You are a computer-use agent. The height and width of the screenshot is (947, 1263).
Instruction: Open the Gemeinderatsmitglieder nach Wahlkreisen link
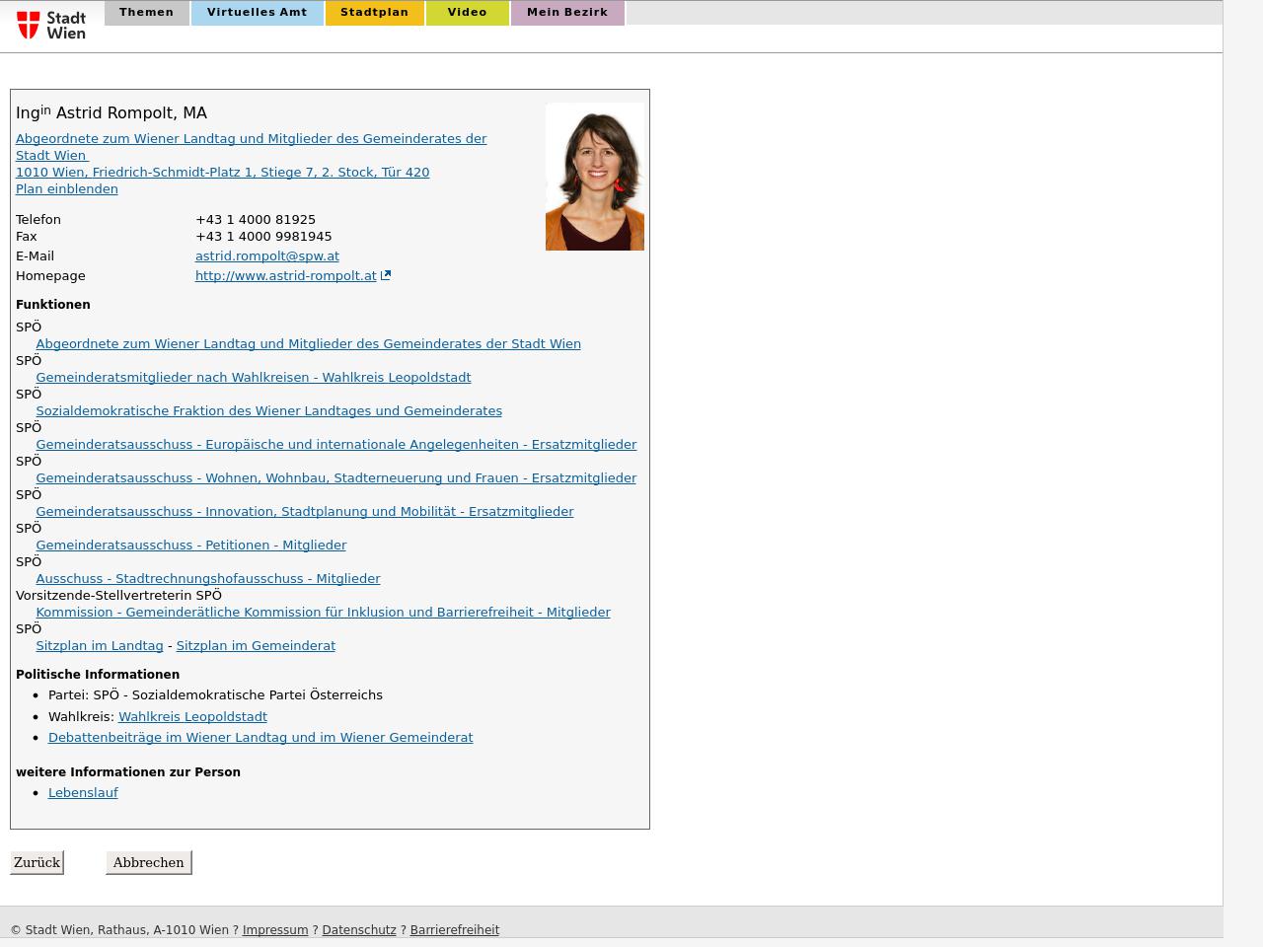(254, 378)
